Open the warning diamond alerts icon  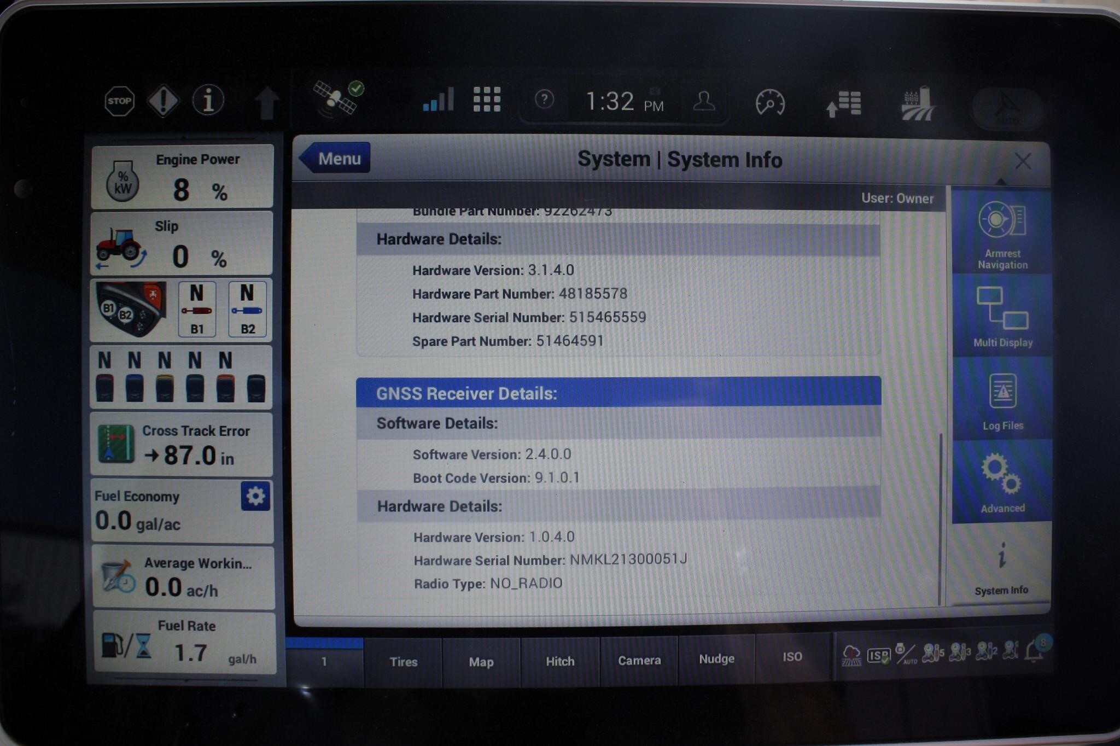(163, 101)
